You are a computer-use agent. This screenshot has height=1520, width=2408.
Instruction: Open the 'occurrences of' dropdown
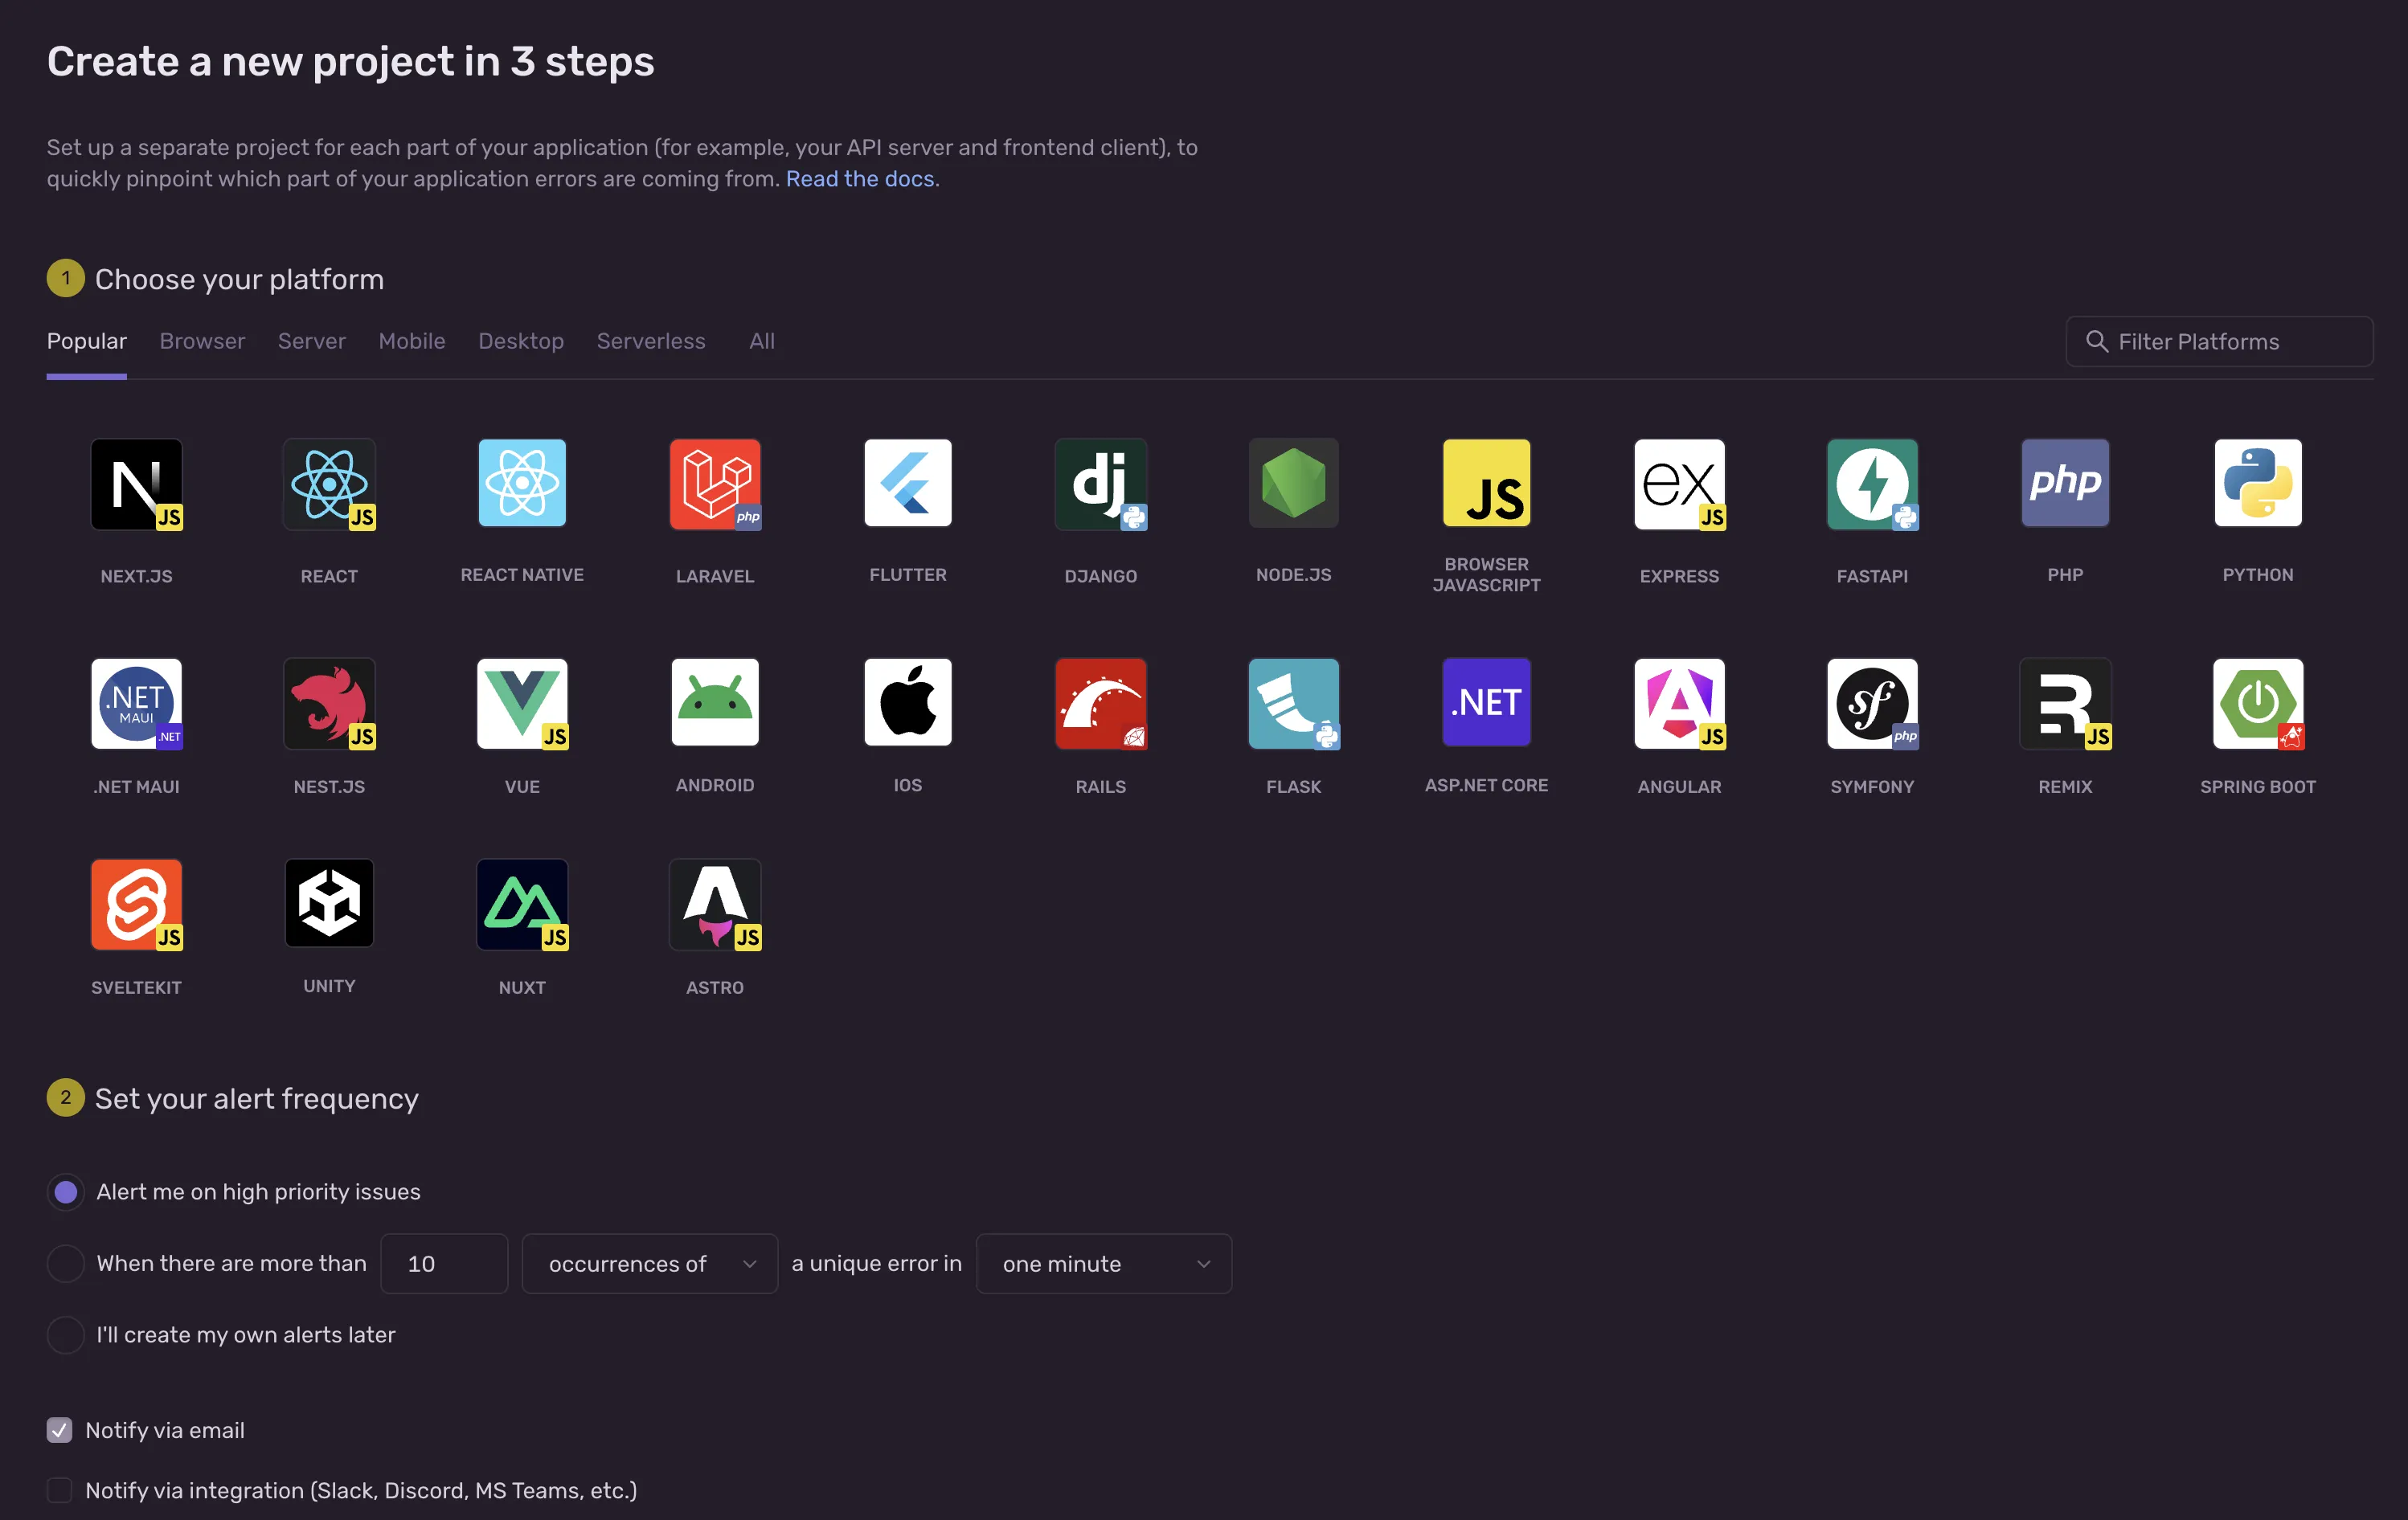pyautogui.click(x=650, y=1265)
